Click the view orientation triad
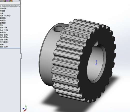 (x=24, y=108)
